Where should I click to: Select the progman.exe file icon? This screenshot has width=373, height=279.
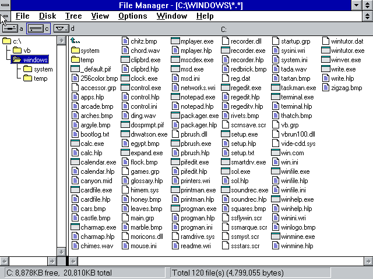click(x=175, y=209)
